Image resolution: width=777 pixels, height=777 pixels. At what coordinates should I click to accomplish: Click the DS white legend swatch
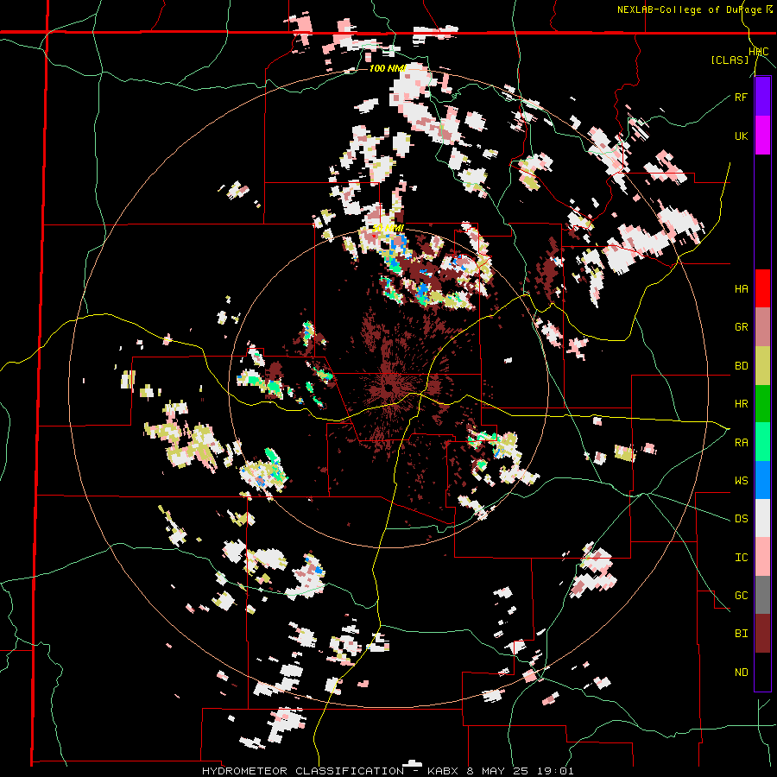coord(762,518)
